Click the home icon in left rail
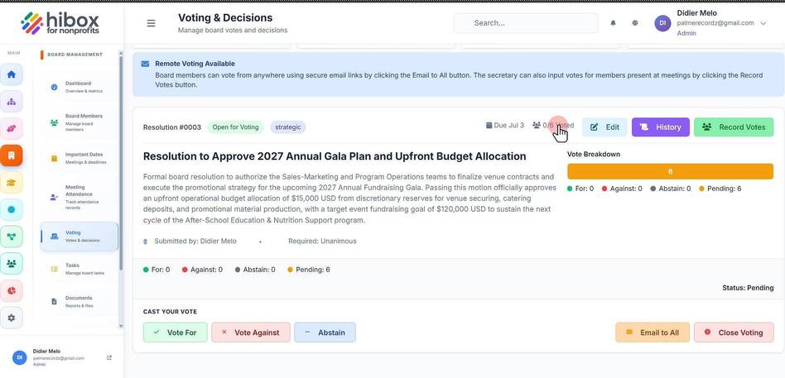Screen dimensions: 785x378 click(11, 74)
